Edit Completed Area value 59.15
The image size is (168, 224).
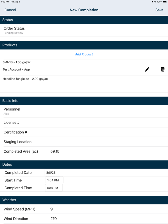point(55,151)
